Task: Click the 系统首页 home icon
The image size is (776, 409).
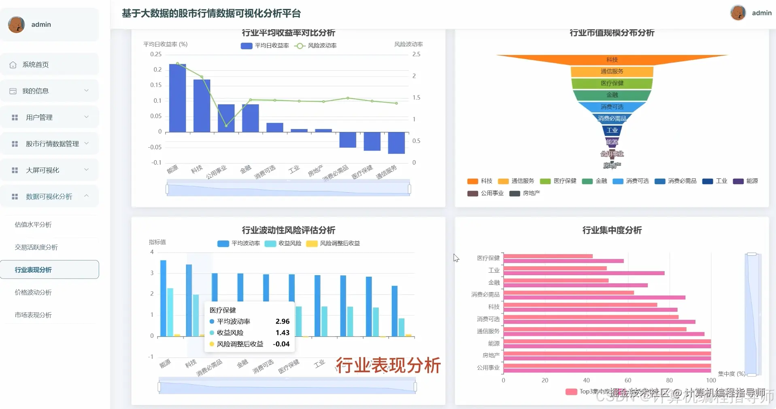Action: point(13,64)
